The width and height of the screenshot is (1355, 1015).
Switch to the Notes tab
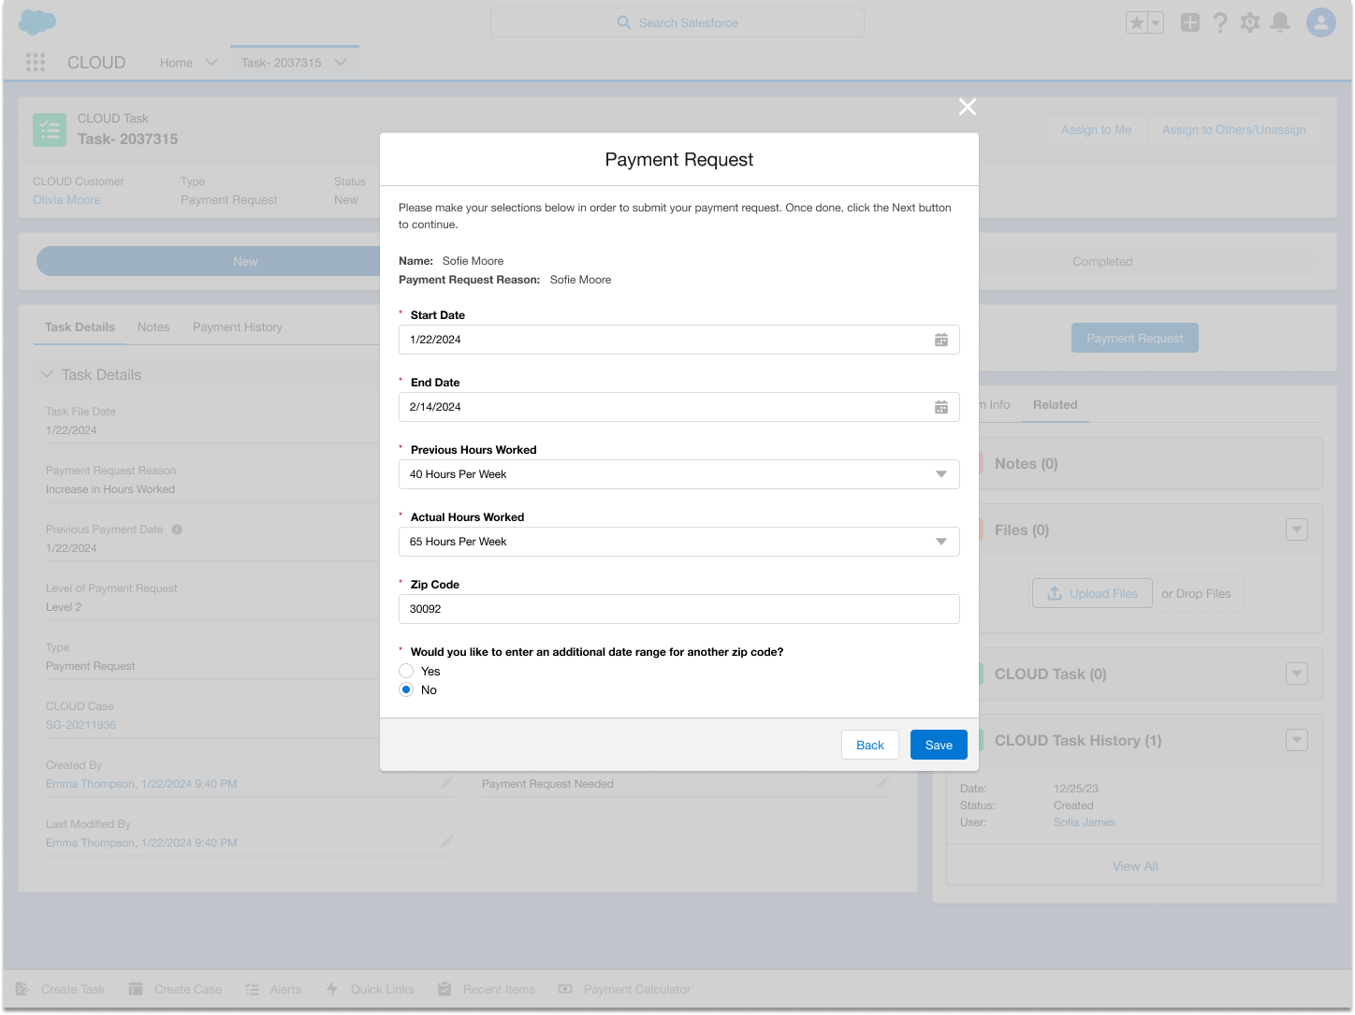[x=153, y=326]
